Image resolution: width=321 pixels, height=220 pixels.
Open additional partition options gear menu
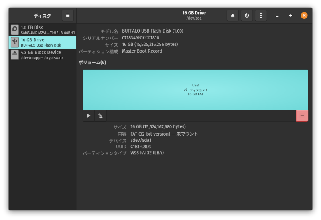coord(101,116)
